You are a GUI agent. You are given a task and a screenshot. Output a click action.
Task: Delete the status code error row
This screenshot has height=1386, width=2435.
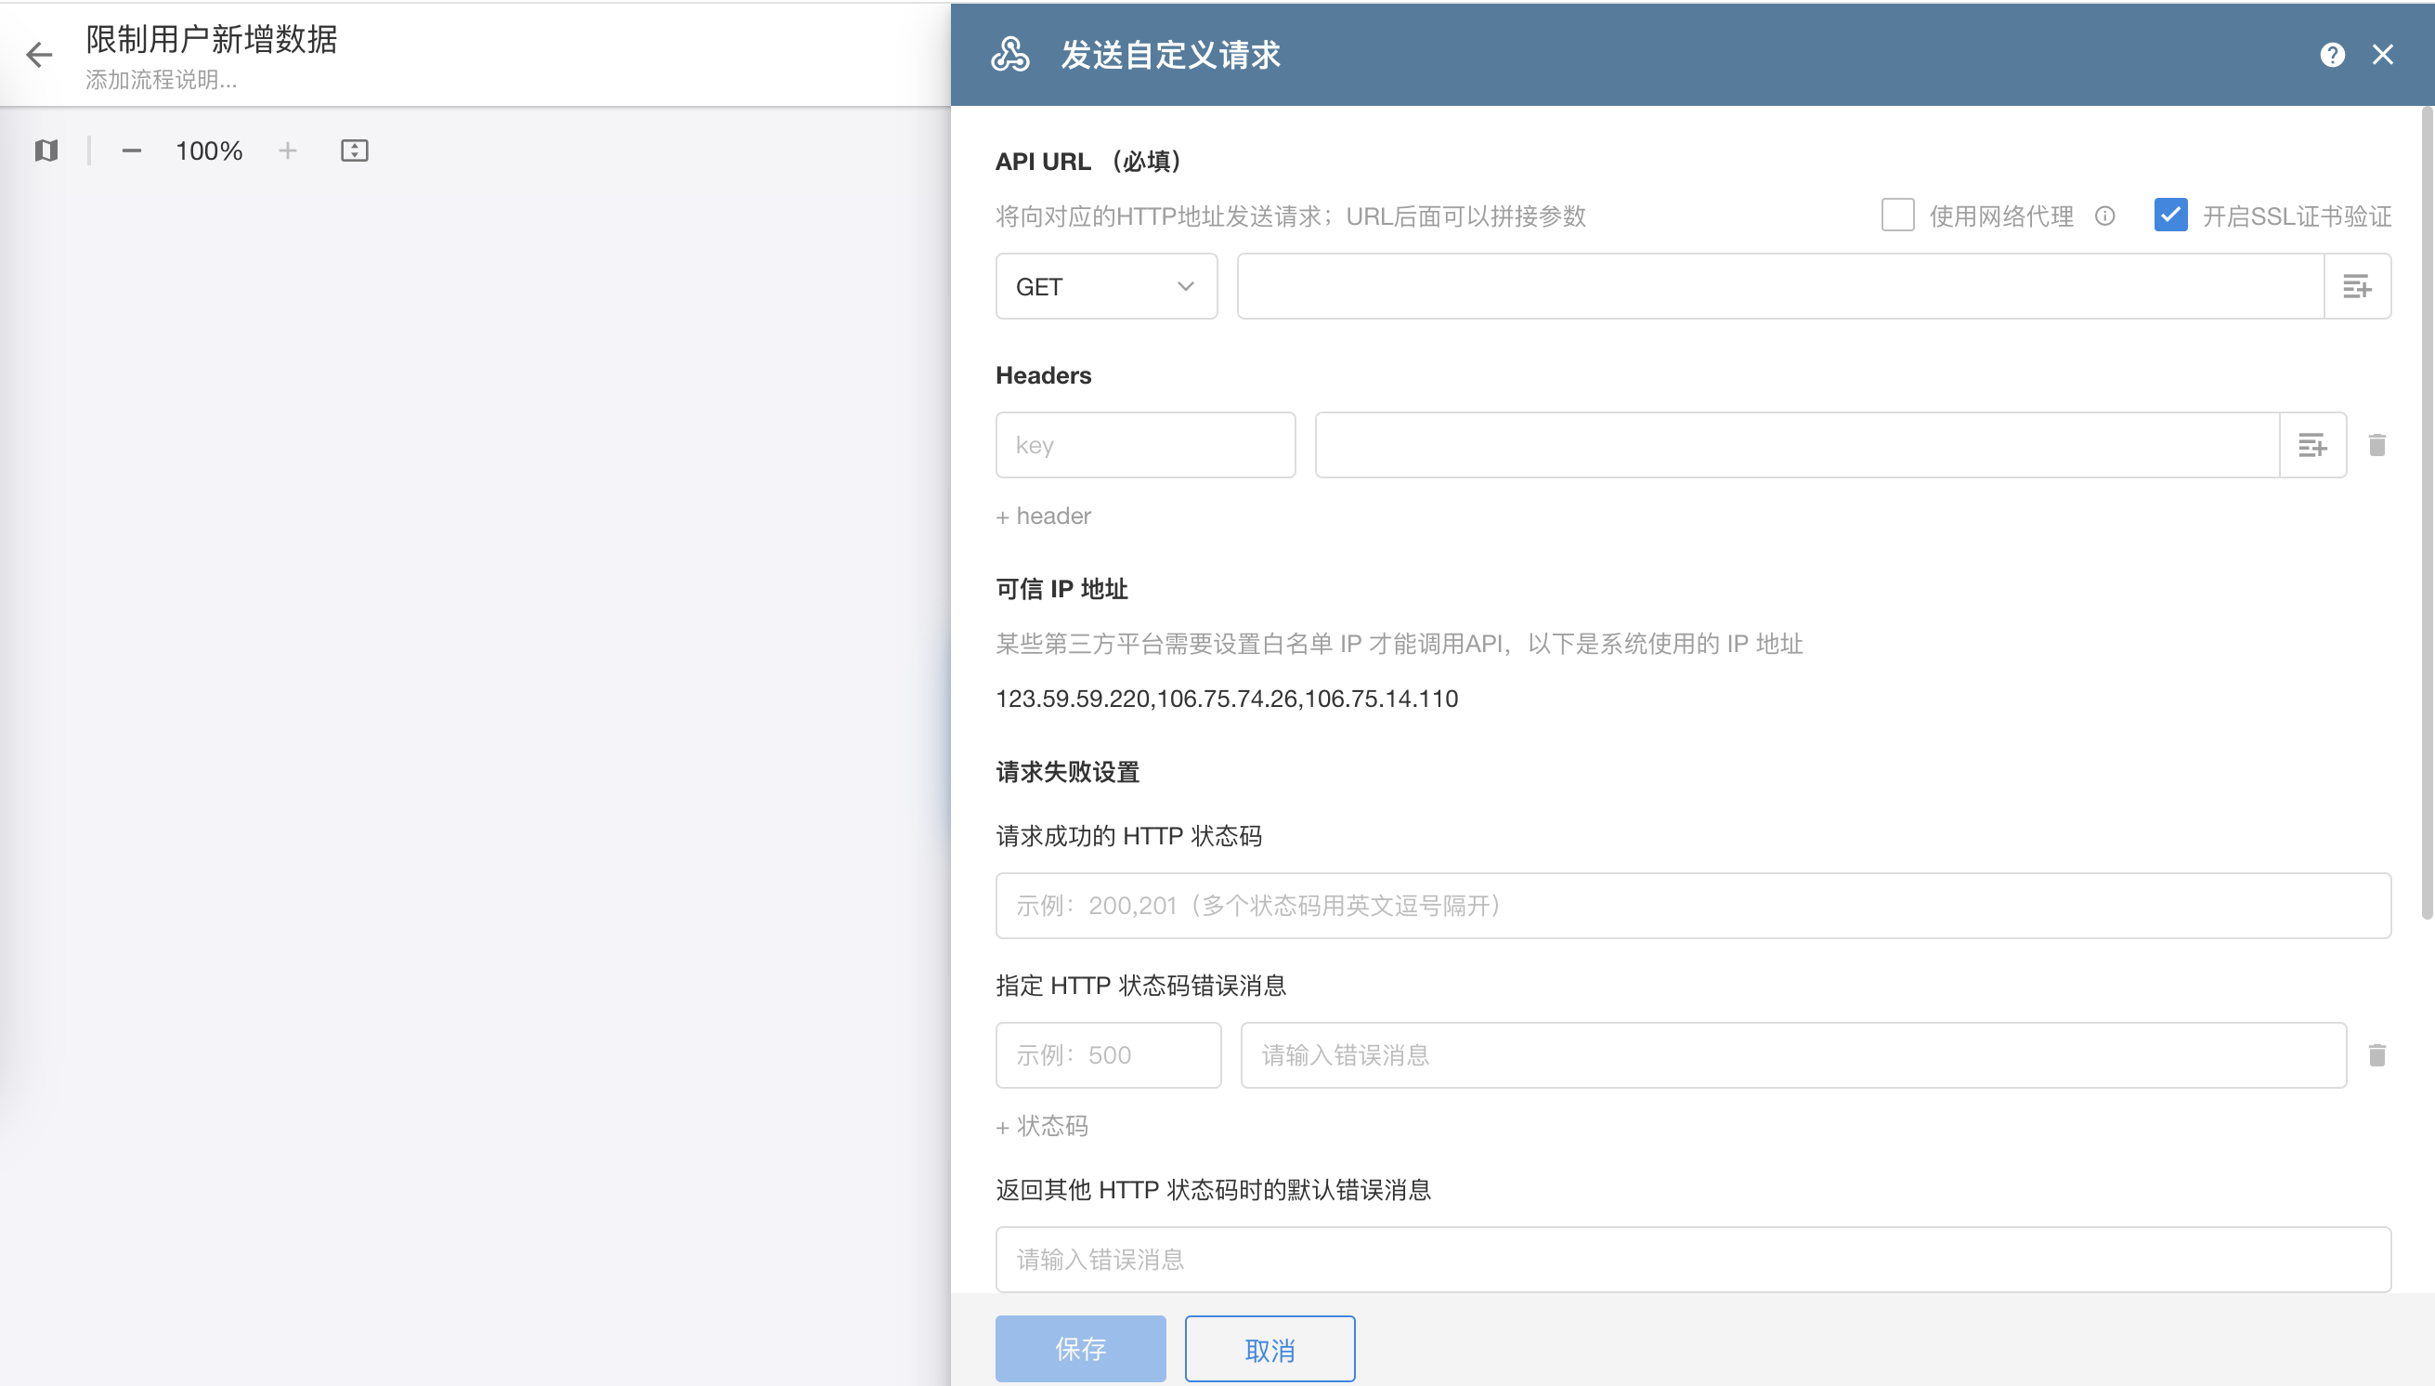click(x=2376, y=1054)
